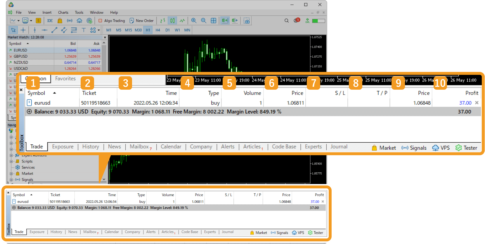Viewport: 485px width, 244px height.
Task: Open the IDE MetaEditor button
Action: 50,21
